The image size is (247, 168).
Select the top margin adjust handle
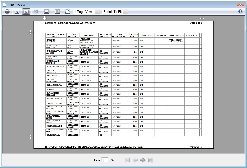click(x=30, y=32)
